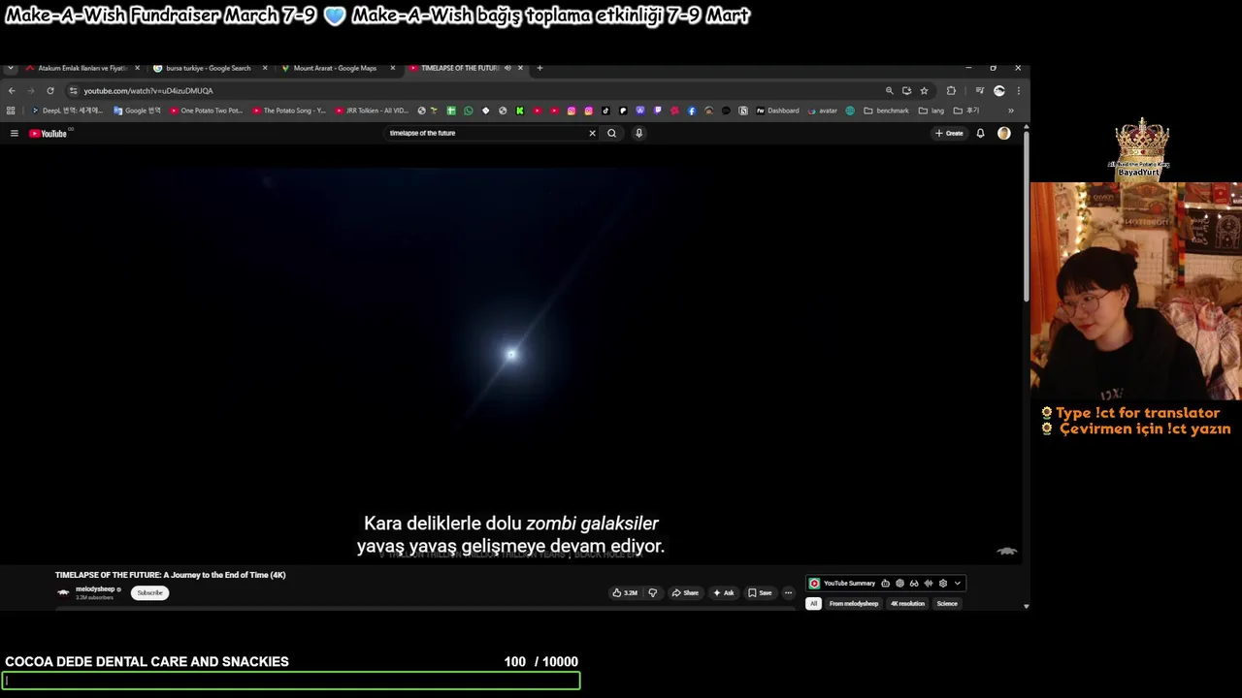Focus the YouTube search input field
1242x698 pixels.
click(x=485, y=133)
